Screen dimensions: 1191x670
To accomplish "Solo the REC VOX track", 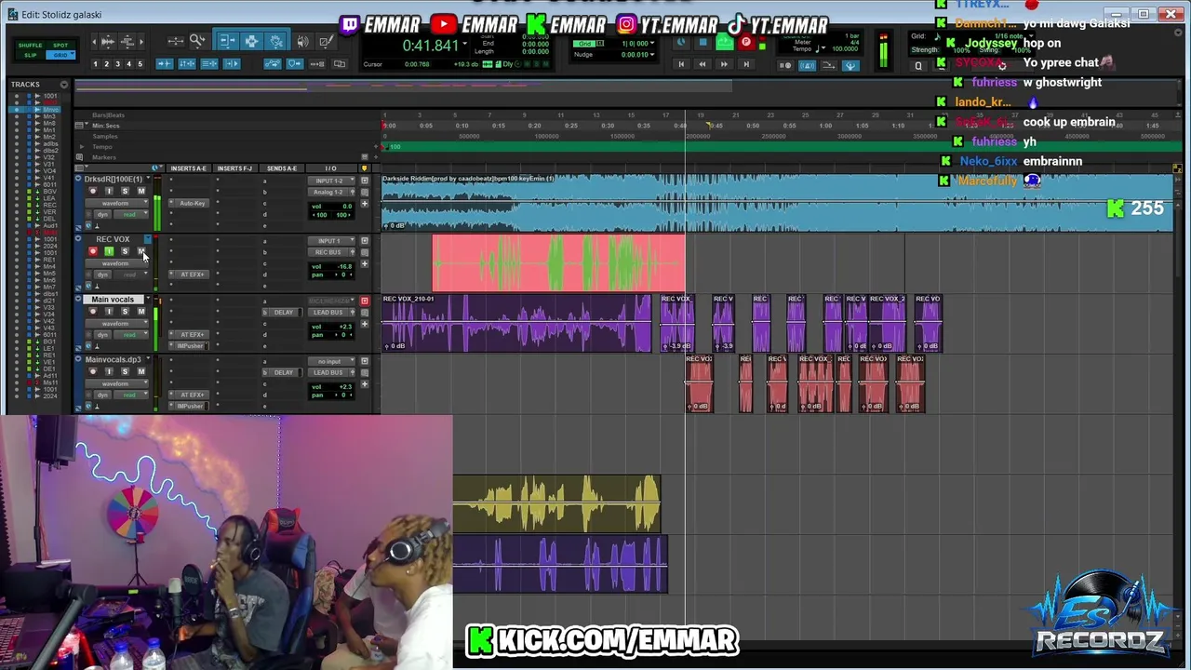I will pos(125,251).
